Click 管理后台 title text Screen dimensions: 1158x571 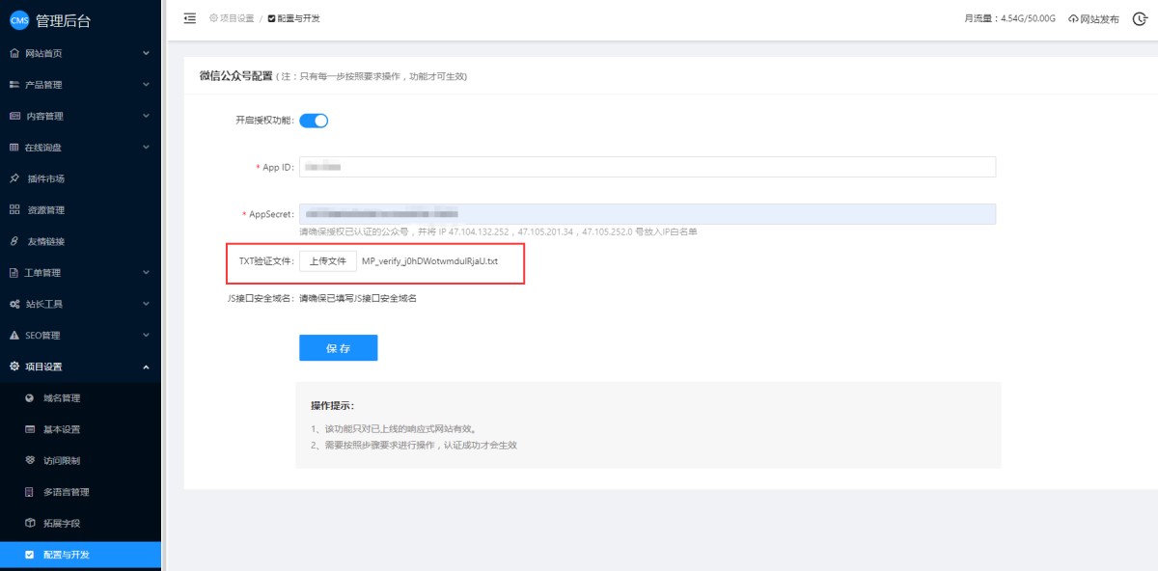point(64,21)
